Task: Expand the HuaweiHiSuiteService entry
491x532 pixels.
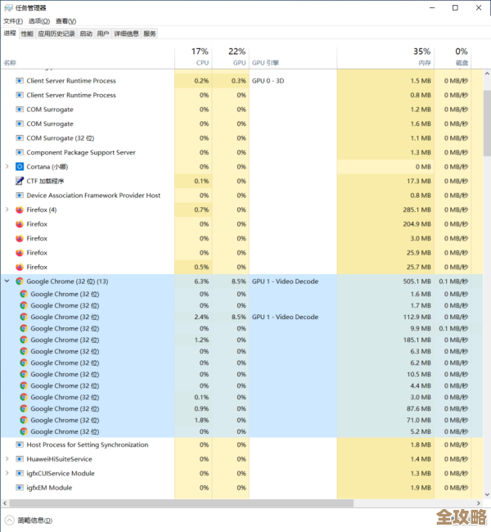Action: pos(7,459)
